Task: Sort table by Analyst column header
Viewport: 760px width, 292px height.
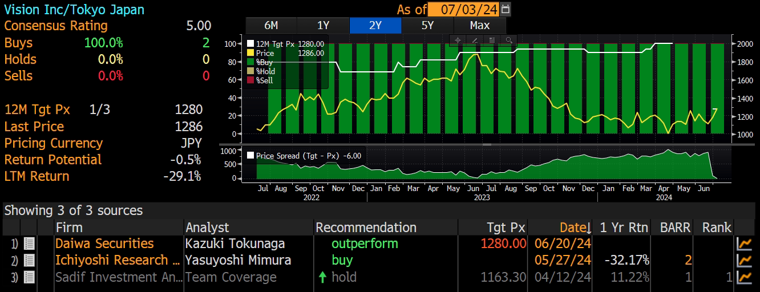Action: [x=207, y=228]
